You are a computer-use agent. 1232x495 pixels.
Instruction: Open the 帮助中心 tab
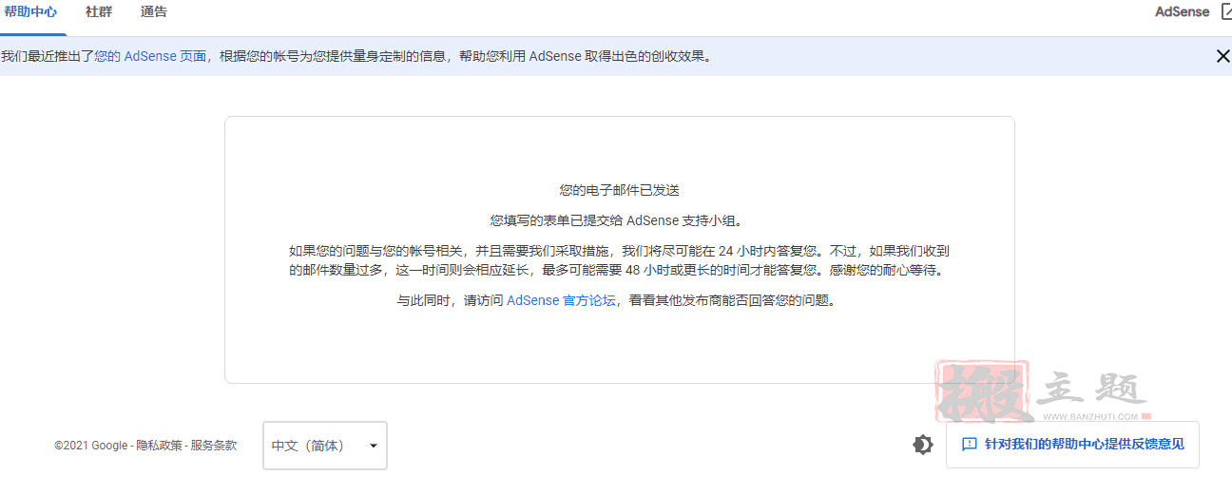click(30, 12)
